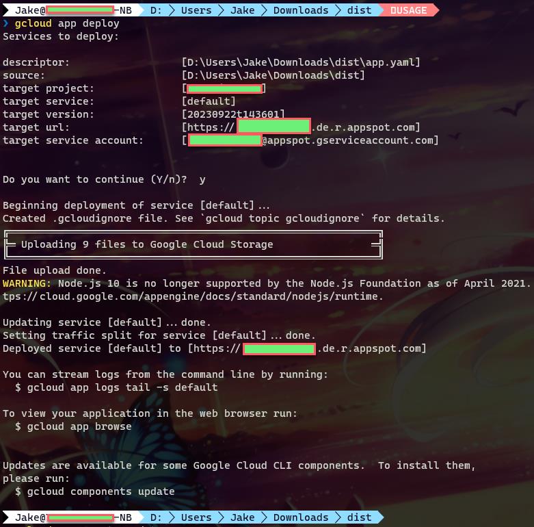Click the USAGE segment in the top prompt
Screen dimensions: 534x527
click(x=411, y=10)
